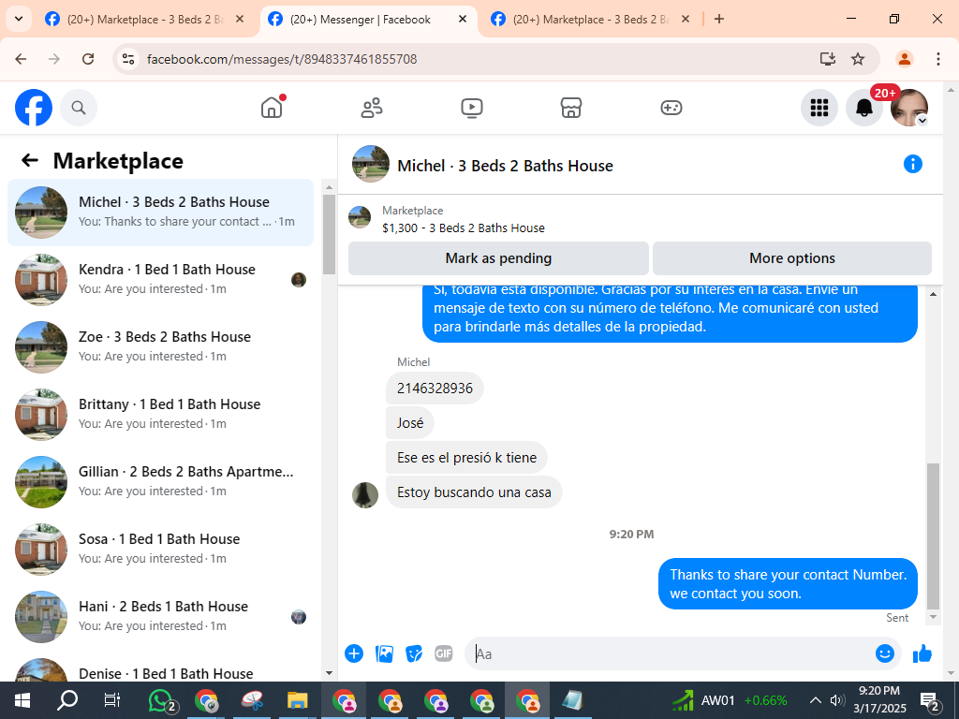Switch to first Marketplace browser tab
Viewport: 959px width, 719px height.
point(145,20)
